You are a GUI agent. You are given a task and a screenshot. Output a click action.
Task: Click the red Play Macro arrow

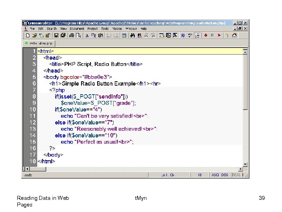point(219,35)
